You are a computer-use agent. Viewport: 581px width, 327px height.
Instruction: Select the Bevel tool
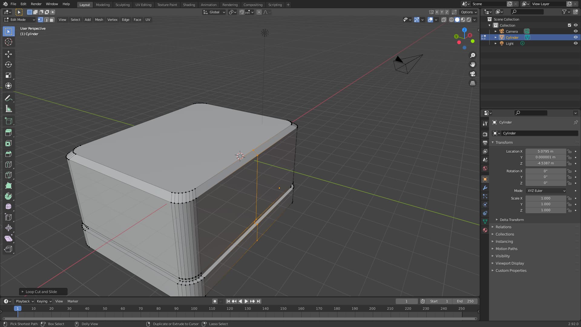(x=8, y=154)
